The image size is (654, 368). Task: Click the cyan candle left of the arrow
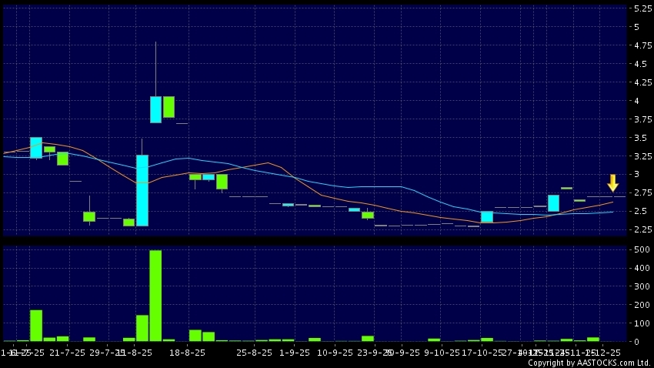(553, 202)
